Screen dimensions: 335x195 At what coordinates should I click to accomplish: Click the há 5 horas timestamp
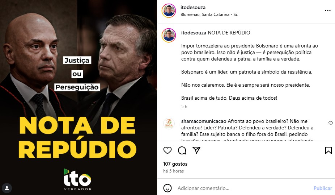(x=173, y=171)
